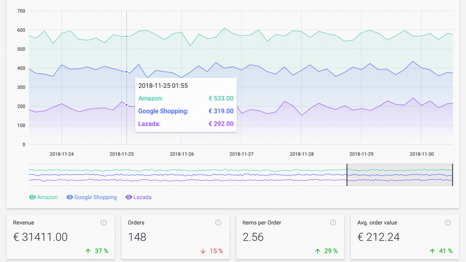Image resolution: width=466 pixels, height=262 pixels.
Task: Click the up arrow in Avg. order value card
Action: point(432,251)
